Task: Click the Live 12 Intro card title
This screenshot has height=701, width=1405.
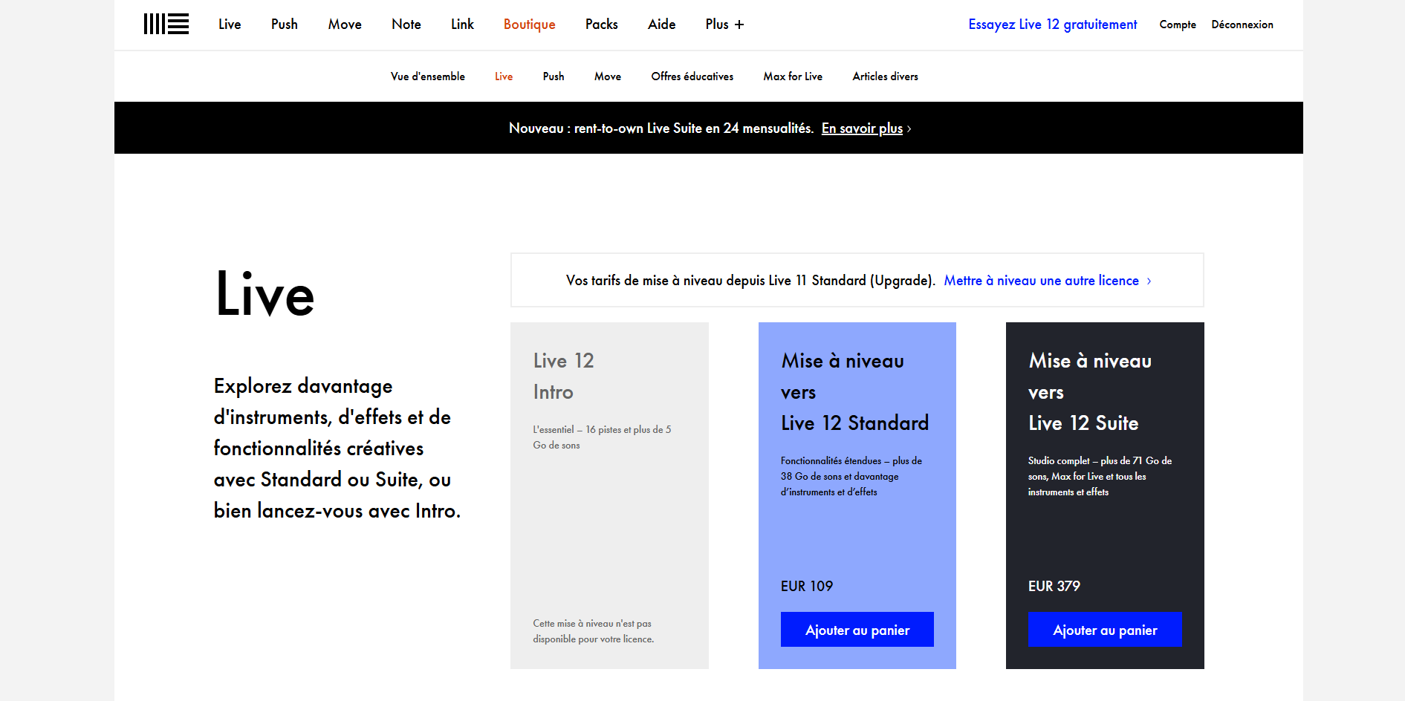Action: [x=564, y=376]
